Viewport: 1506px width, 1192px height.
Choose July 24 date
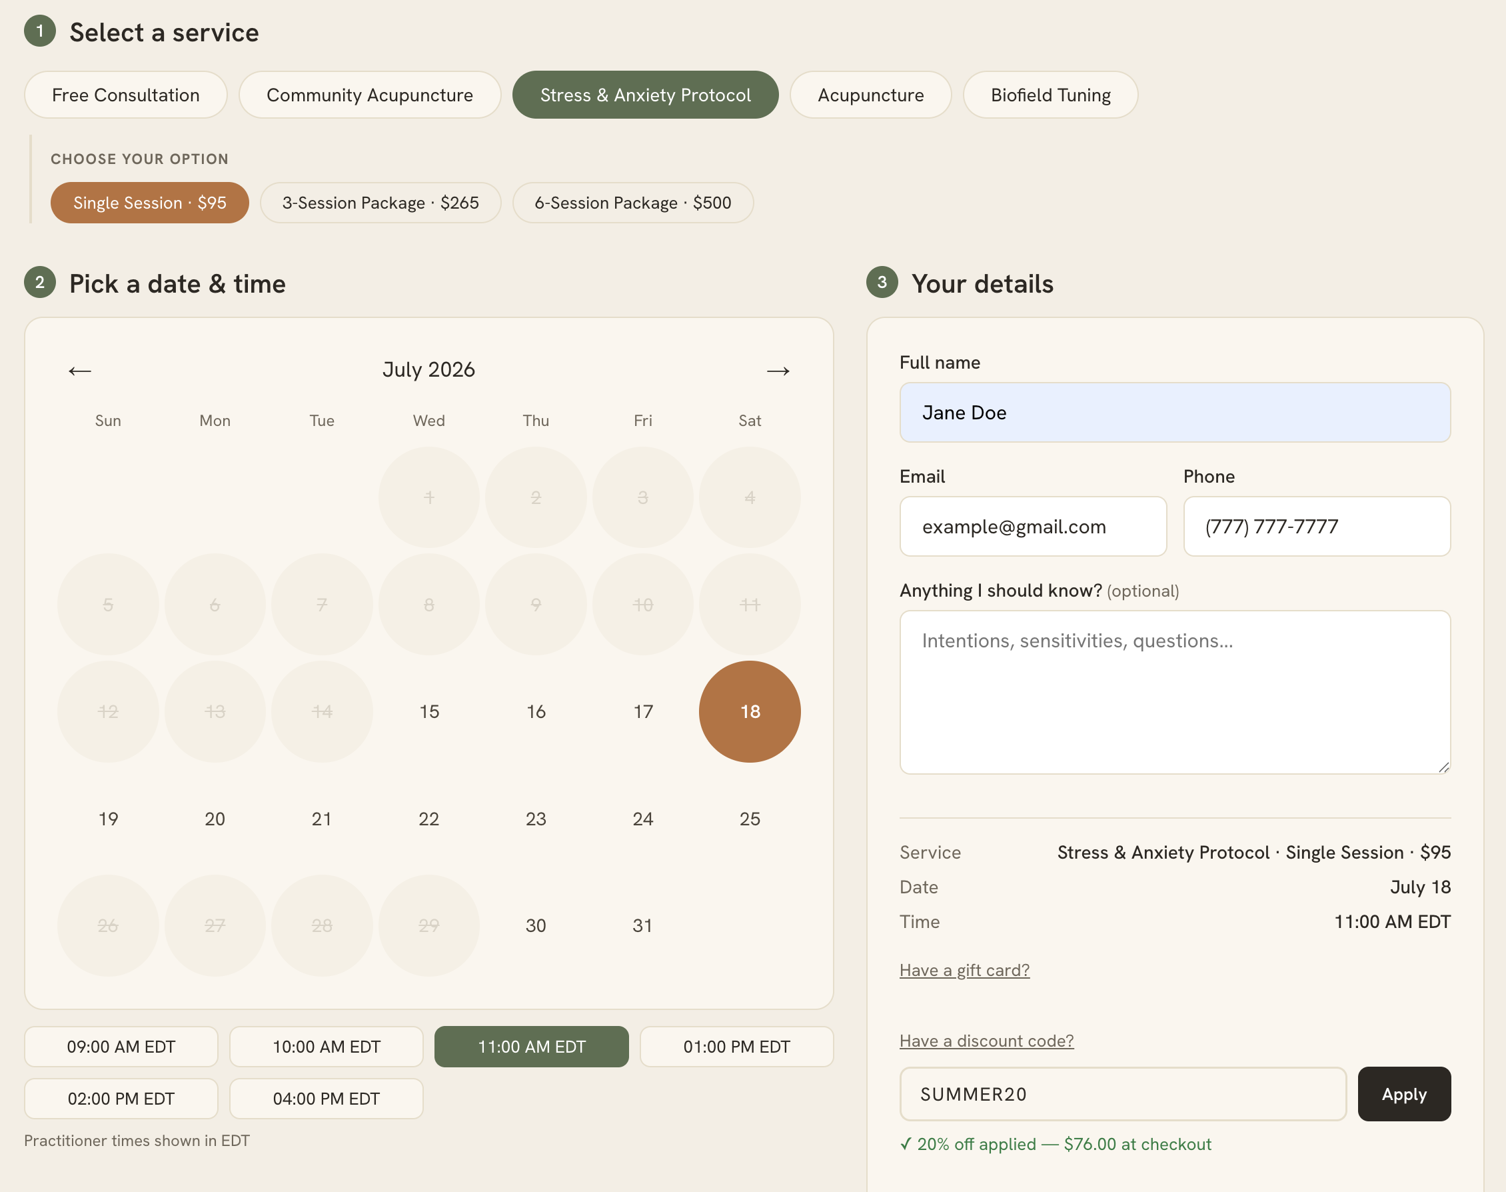pos(643,819)
